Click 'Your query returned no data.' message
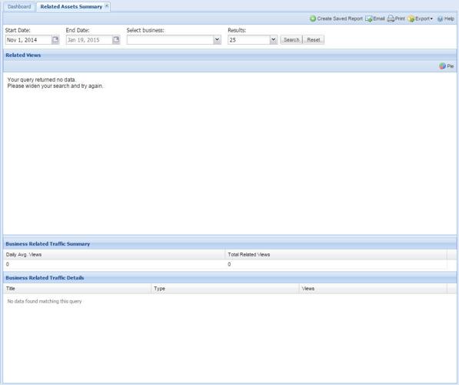The image size is (459, 385). (42, 80)
